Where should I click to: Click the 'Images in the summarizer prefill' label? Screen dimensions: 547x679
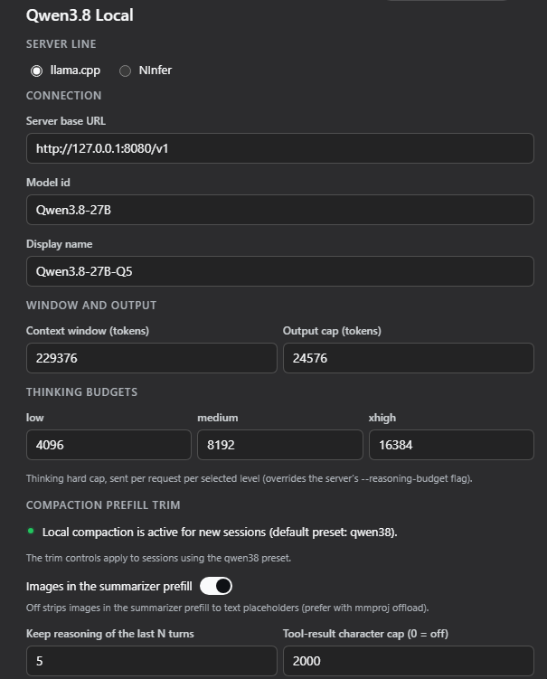click(x=109, y=587)
